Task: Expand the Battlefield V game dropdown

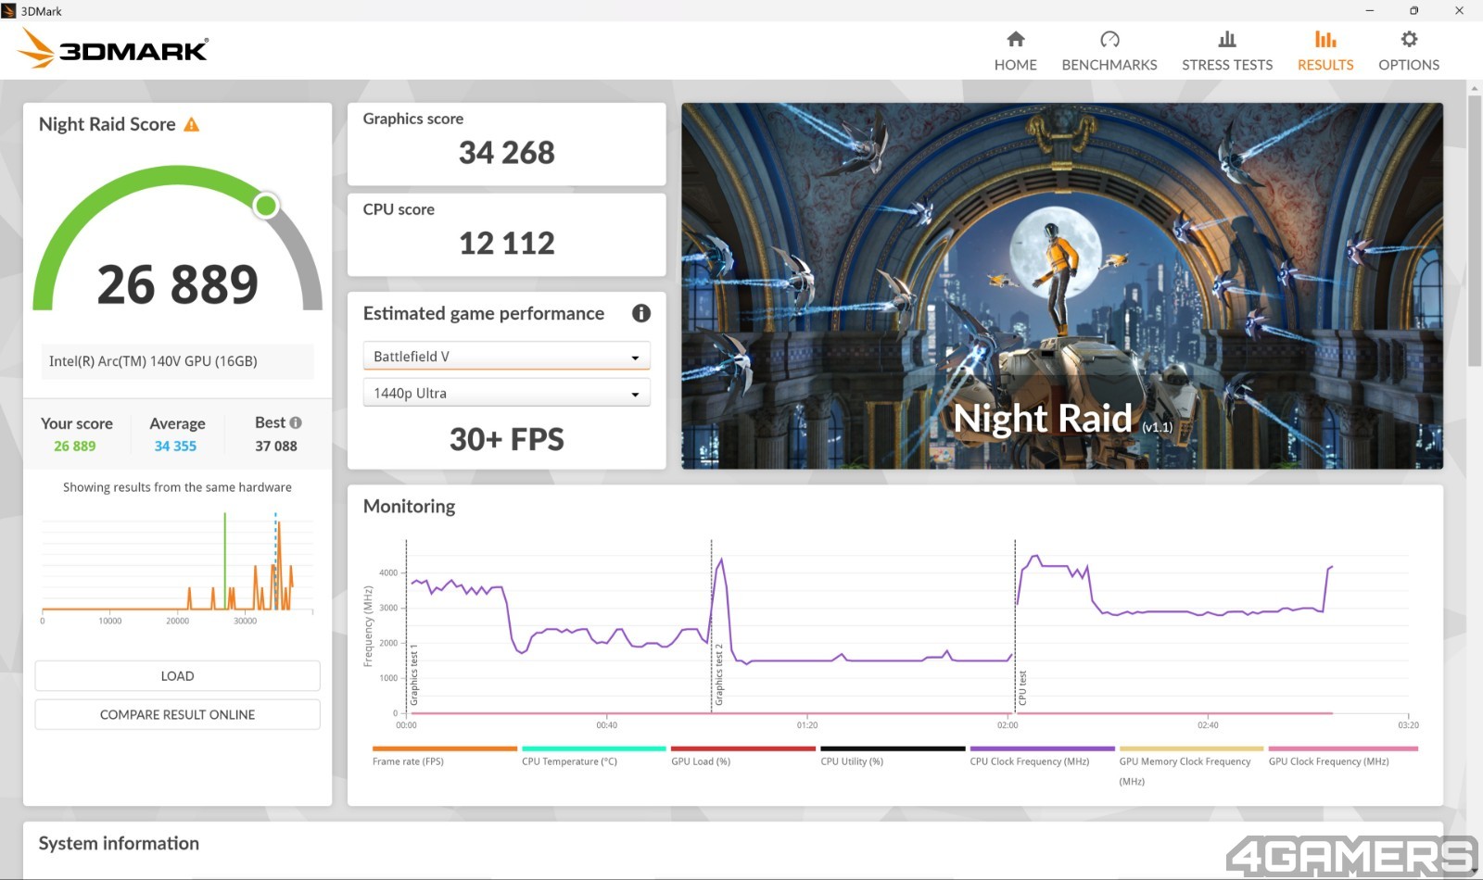Action: point(506,357)
